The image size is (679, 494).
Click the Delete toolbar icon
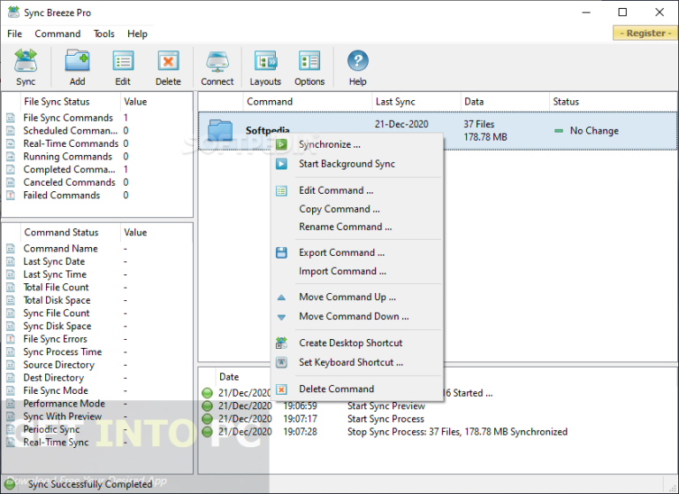point(168,67)
